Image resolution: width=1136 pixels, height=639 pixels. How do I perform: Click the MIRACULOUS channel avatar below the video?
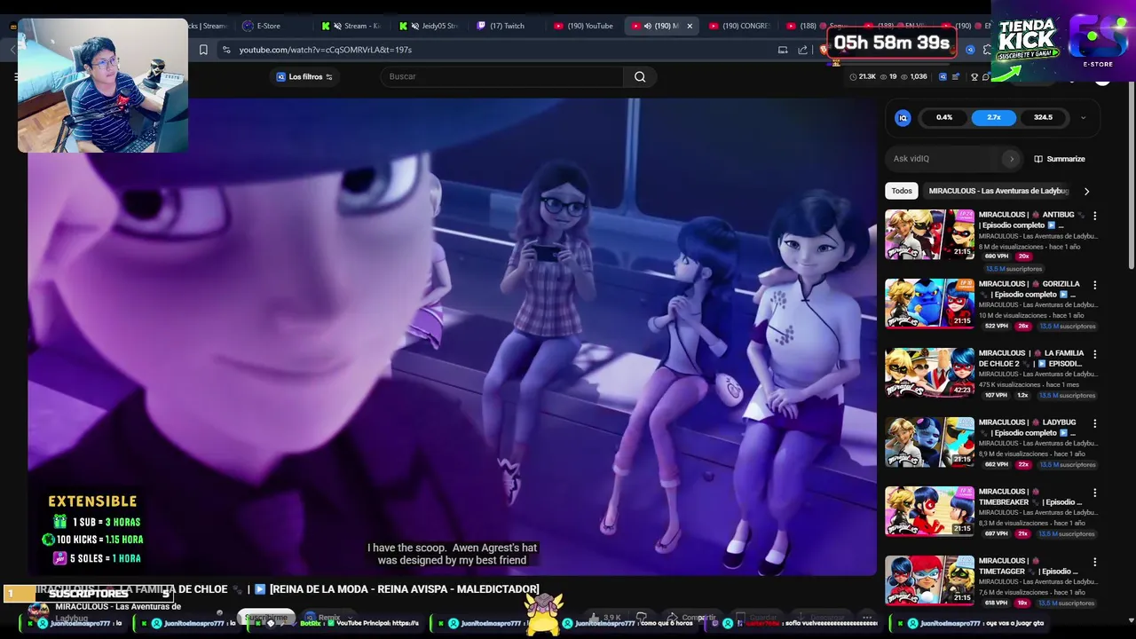38,611
